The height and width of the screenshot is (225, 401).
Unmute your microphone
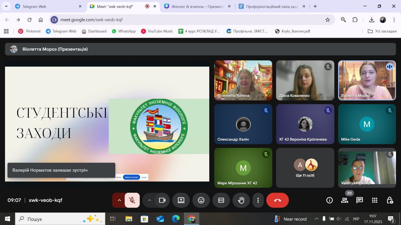pyautogui.click(x=132, y=200)
